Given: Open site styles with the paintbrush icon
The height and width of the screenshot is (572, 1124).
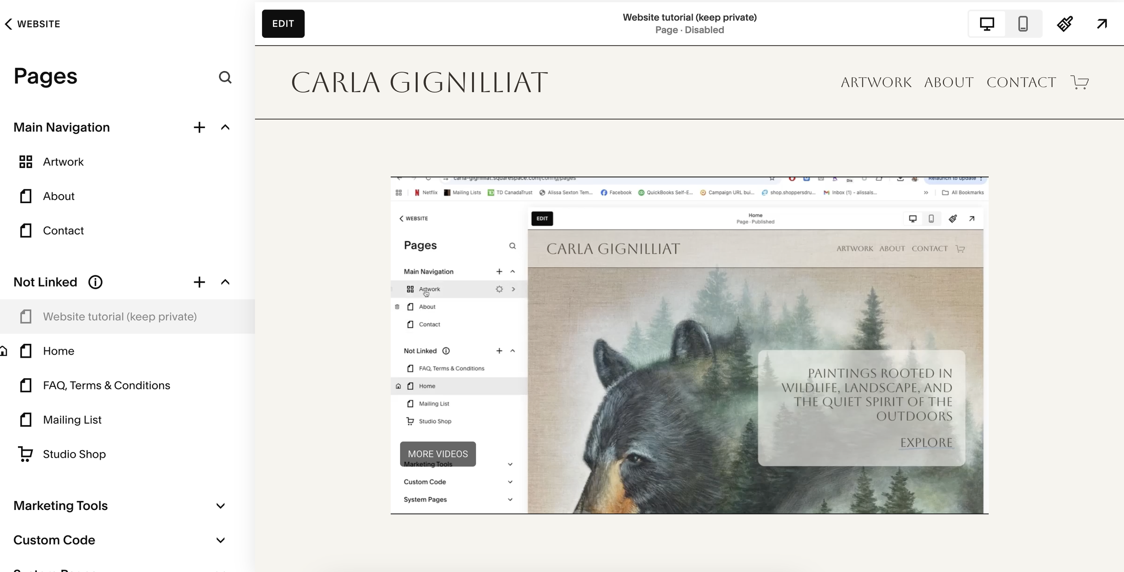Looking at the screenshot, I should click(1064, 23).
